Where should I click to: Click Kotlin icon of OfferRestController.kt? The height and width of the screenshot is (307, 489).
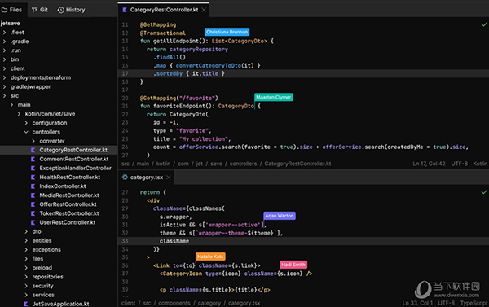(33, 204)
